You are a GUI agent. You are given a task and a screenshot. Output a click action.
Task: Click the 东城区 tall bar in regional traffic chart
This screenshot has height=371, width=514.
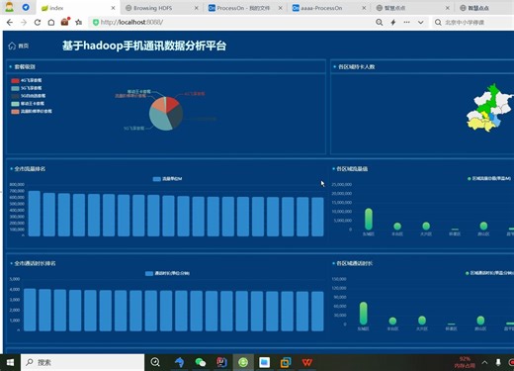click(x=369, y=219)
